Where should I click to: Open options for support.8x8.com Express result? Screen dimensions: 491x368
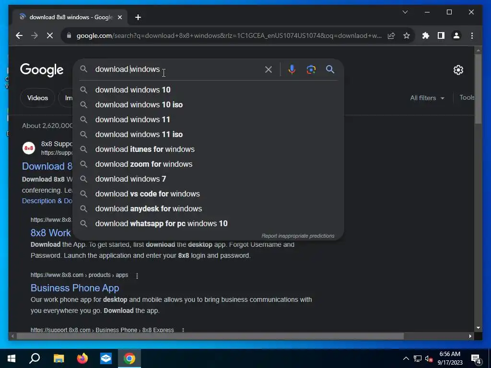coord(183,330)
